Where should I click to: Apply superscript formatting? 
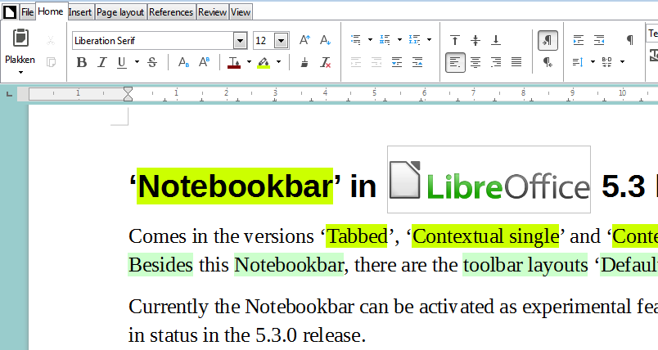pyautogui.click(x=205, y=62)
